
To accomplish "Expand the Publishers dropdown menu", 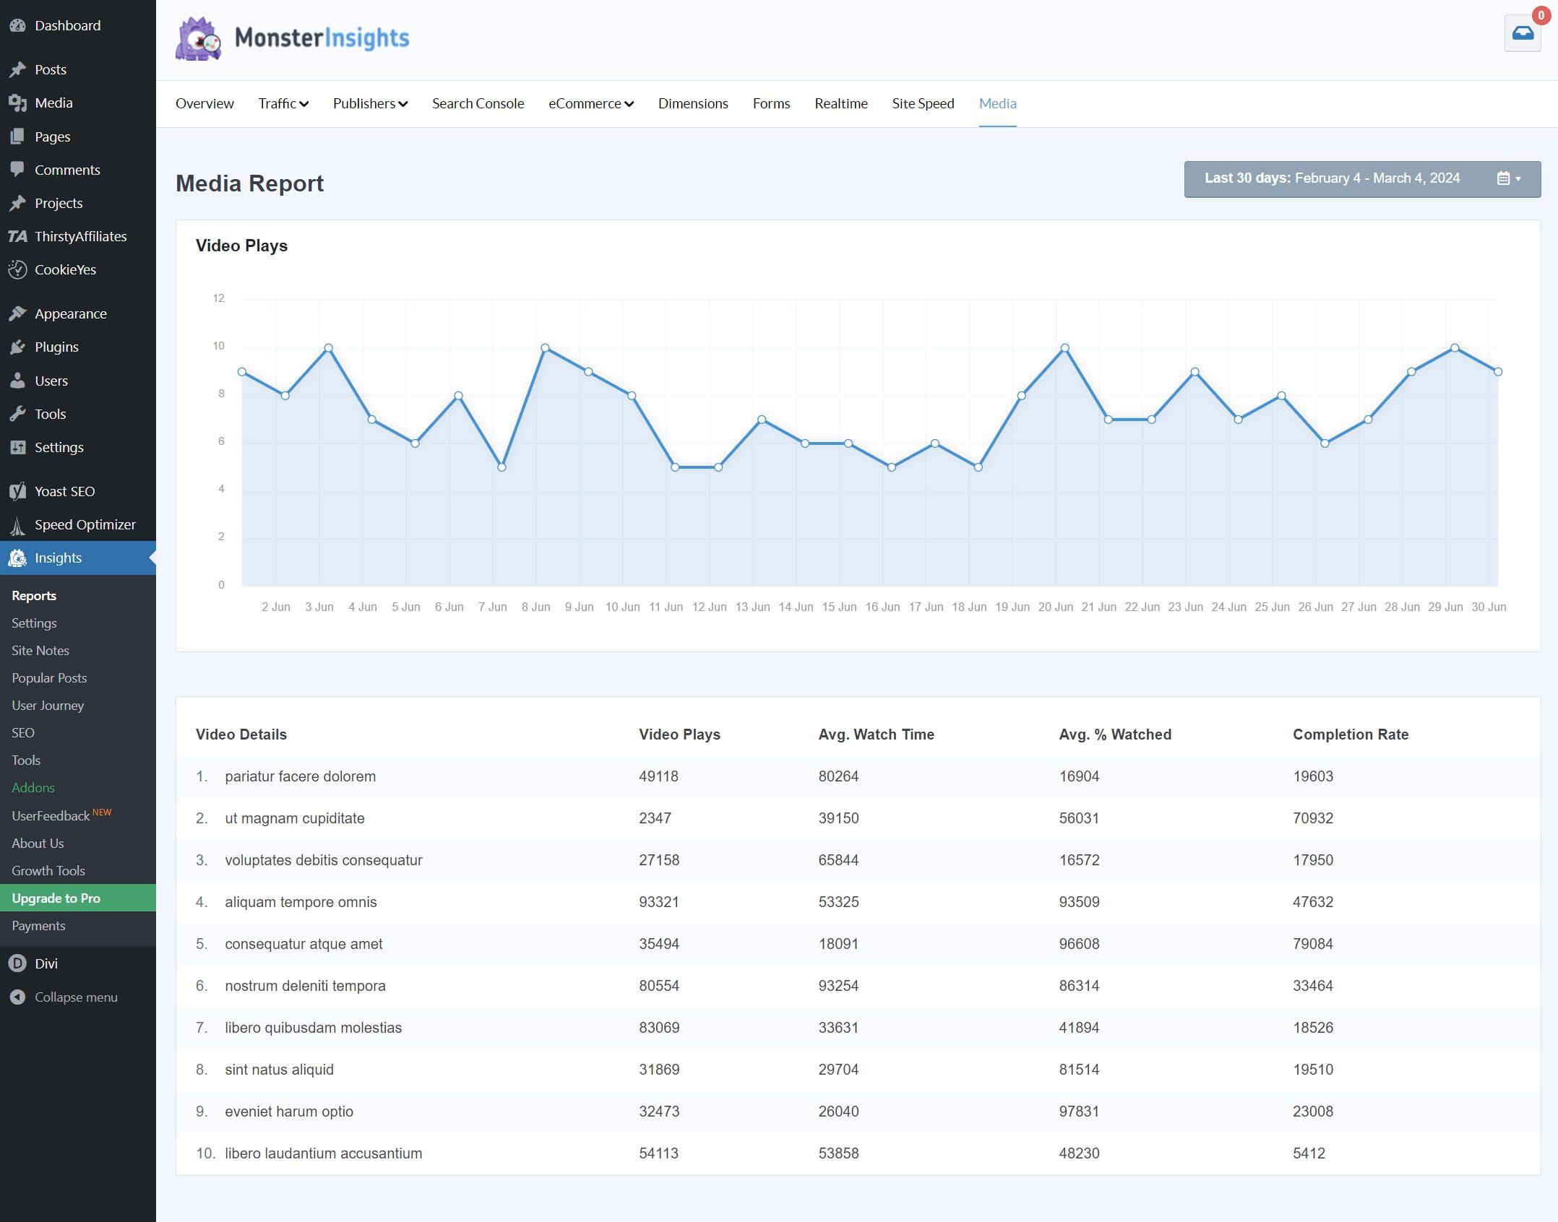I will coord(371,103).
